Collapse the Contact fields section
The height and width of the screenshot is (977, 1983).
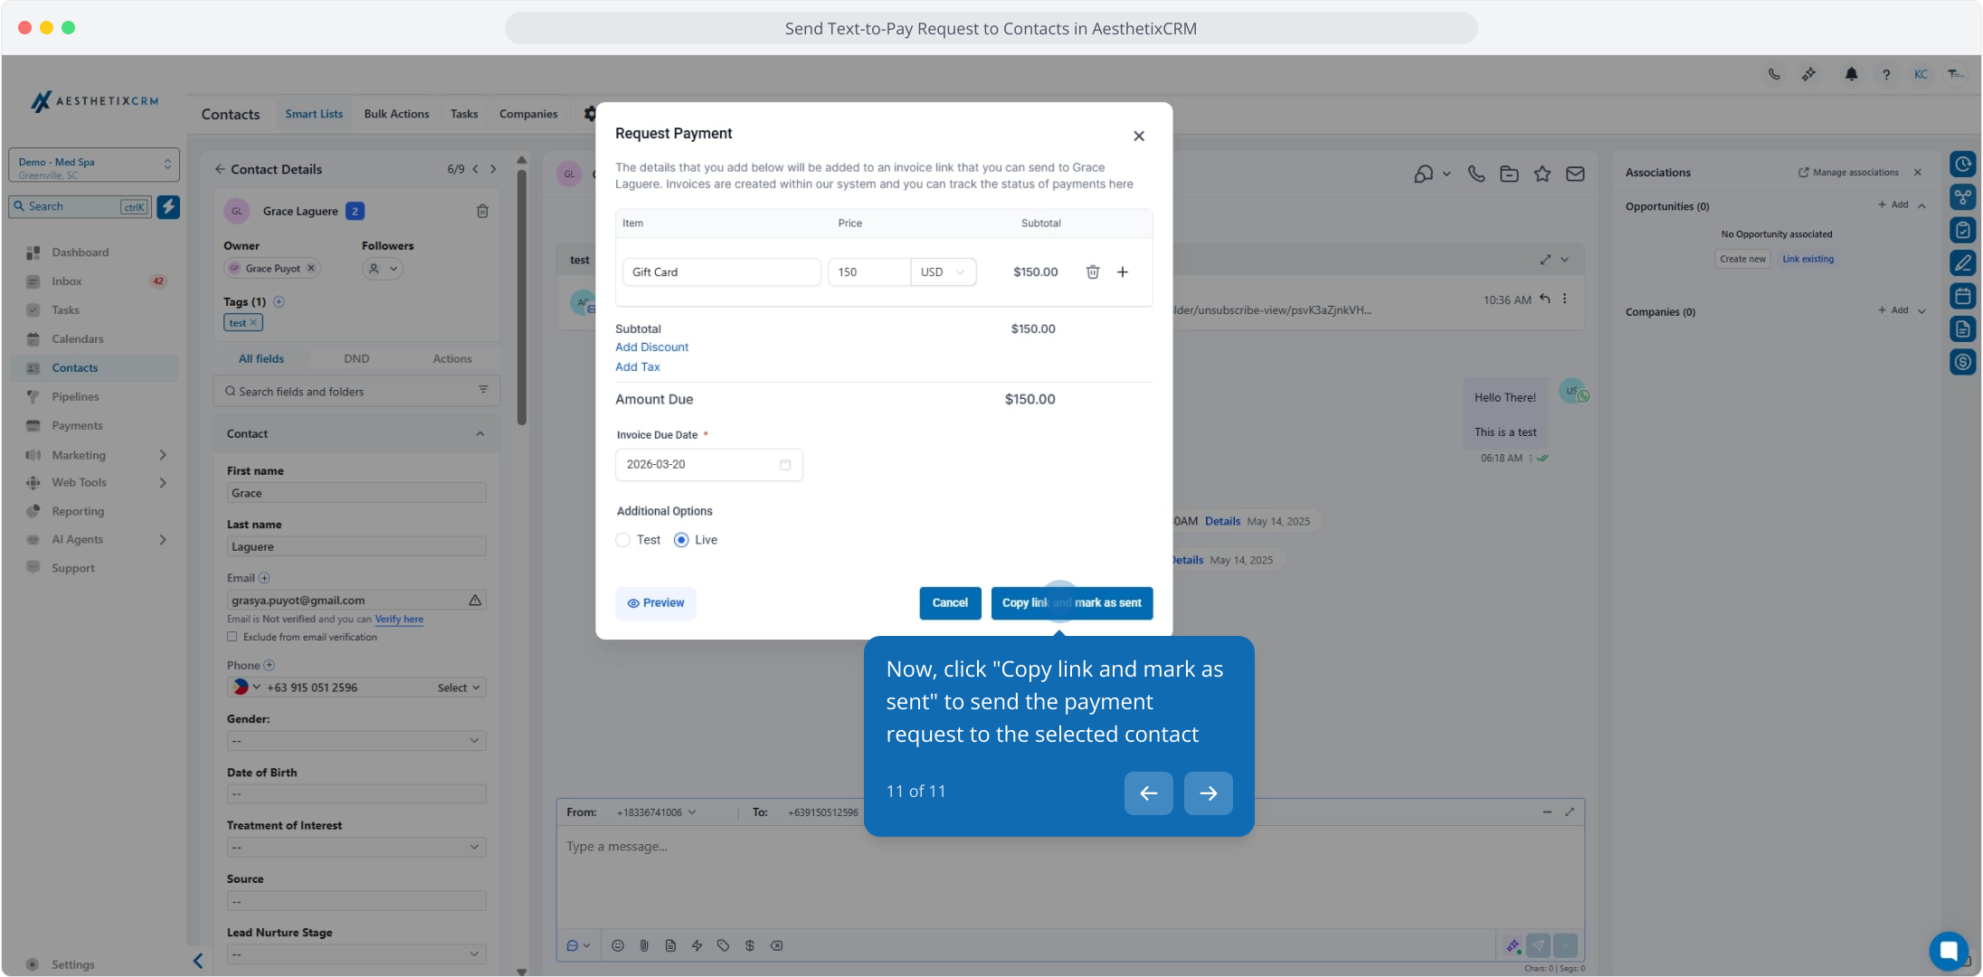pyautogui.click(x=479, y=434)
